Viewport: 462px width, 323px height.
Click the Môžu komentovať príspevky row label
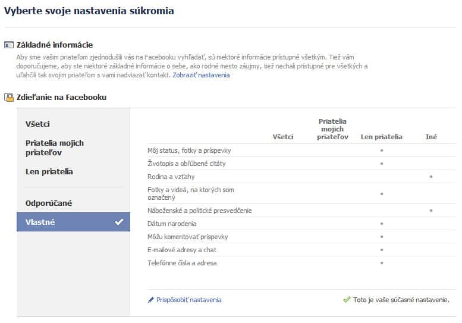pos(188,237)
